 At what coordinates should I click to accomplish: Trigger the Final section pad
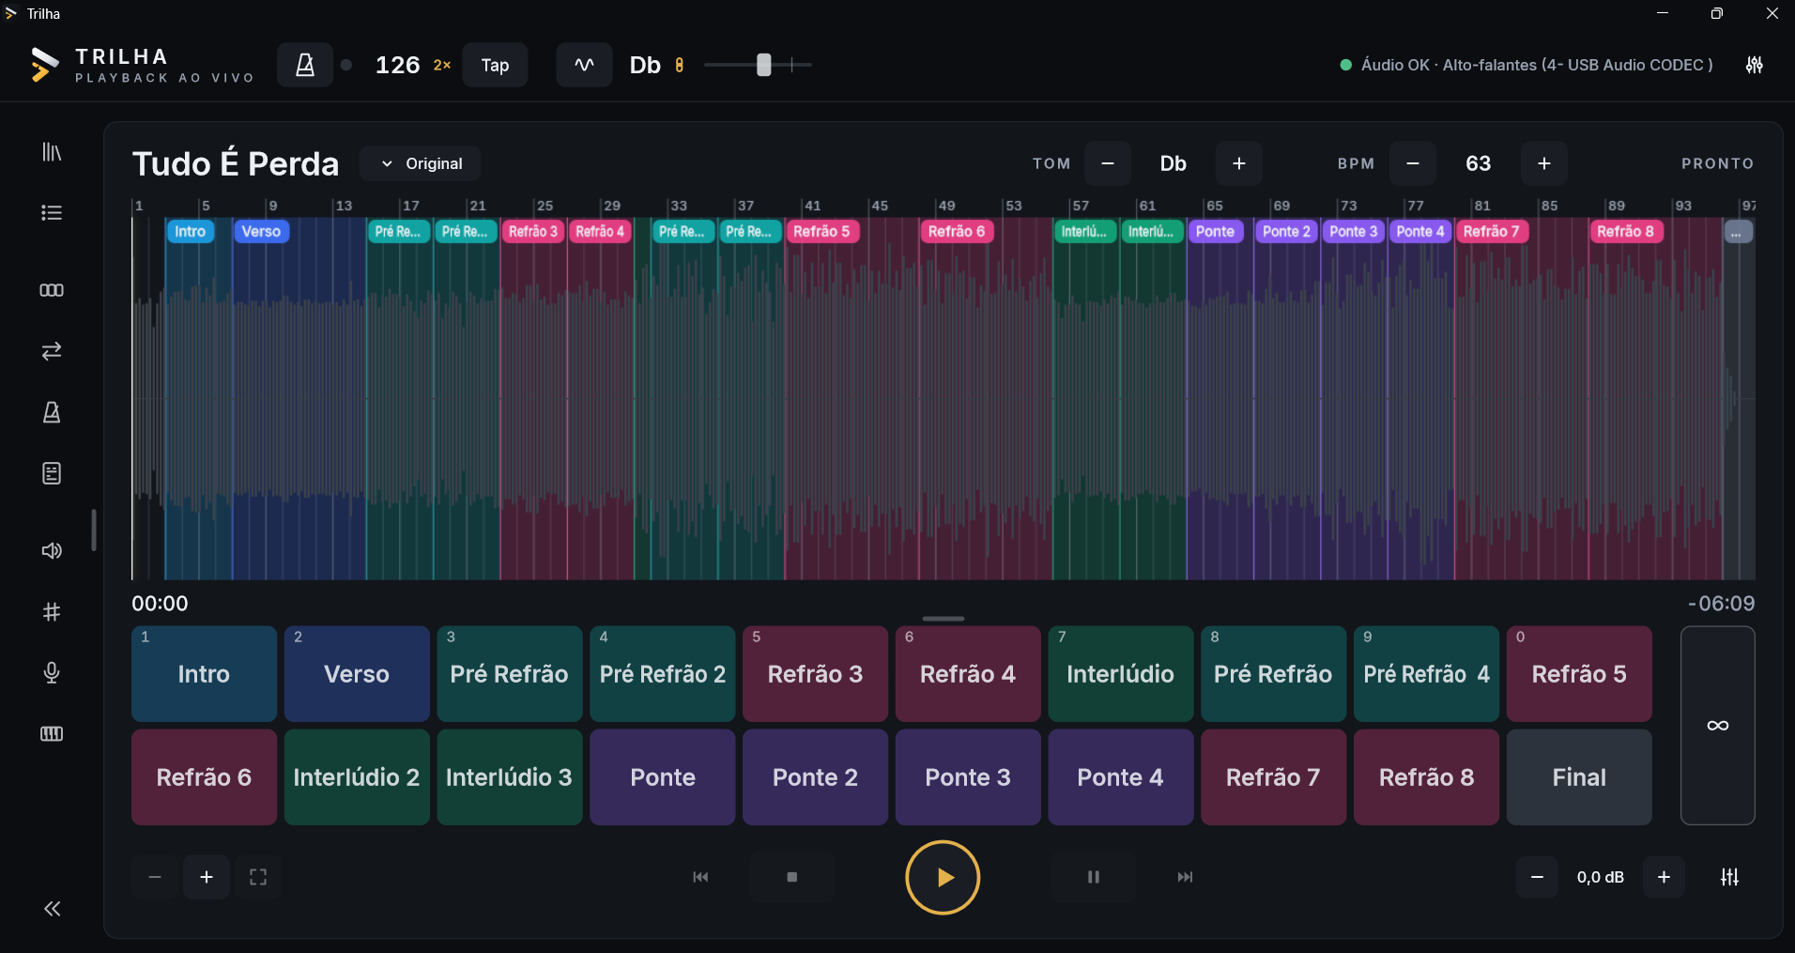point(1579,777)
